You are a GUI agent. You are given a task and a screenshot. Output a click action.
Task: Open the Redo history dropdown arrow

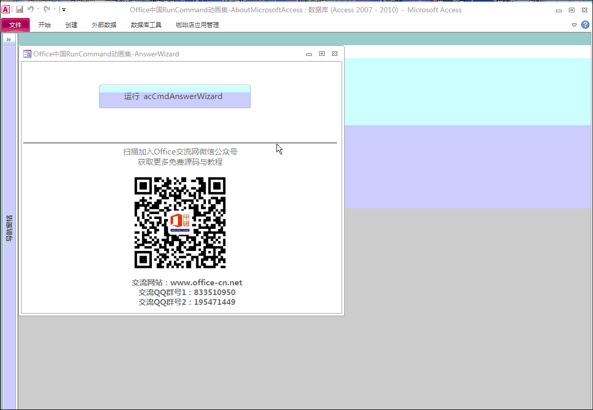coord(54,9)
